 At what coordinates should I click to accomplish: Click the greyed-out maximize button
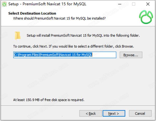click(134, 4)
